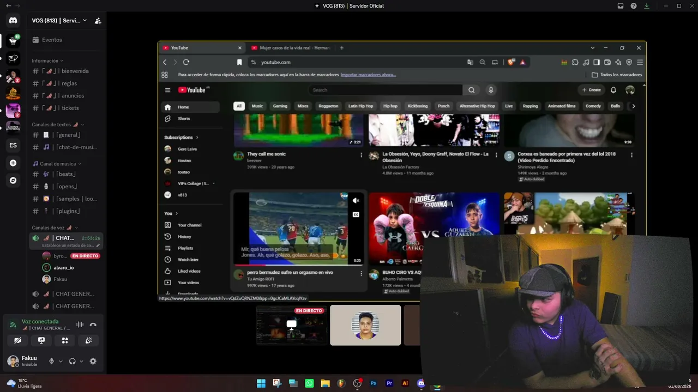698x392 pixels.
Task: Open the soundboard in voice panel
Action: [89, 340]
